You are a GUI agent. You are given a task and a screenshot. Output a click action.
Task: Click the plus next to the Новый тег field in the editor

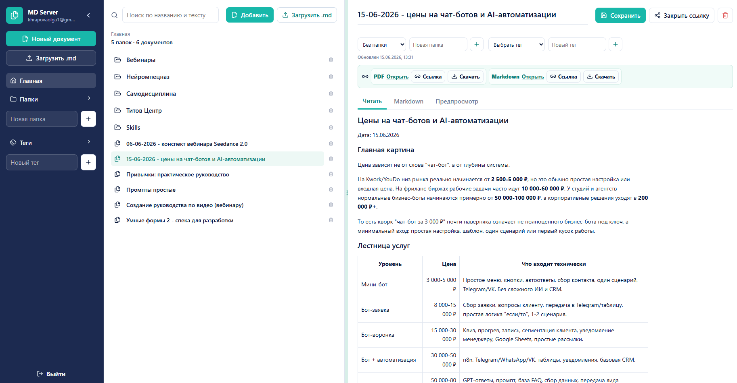[x=616, y=44]
